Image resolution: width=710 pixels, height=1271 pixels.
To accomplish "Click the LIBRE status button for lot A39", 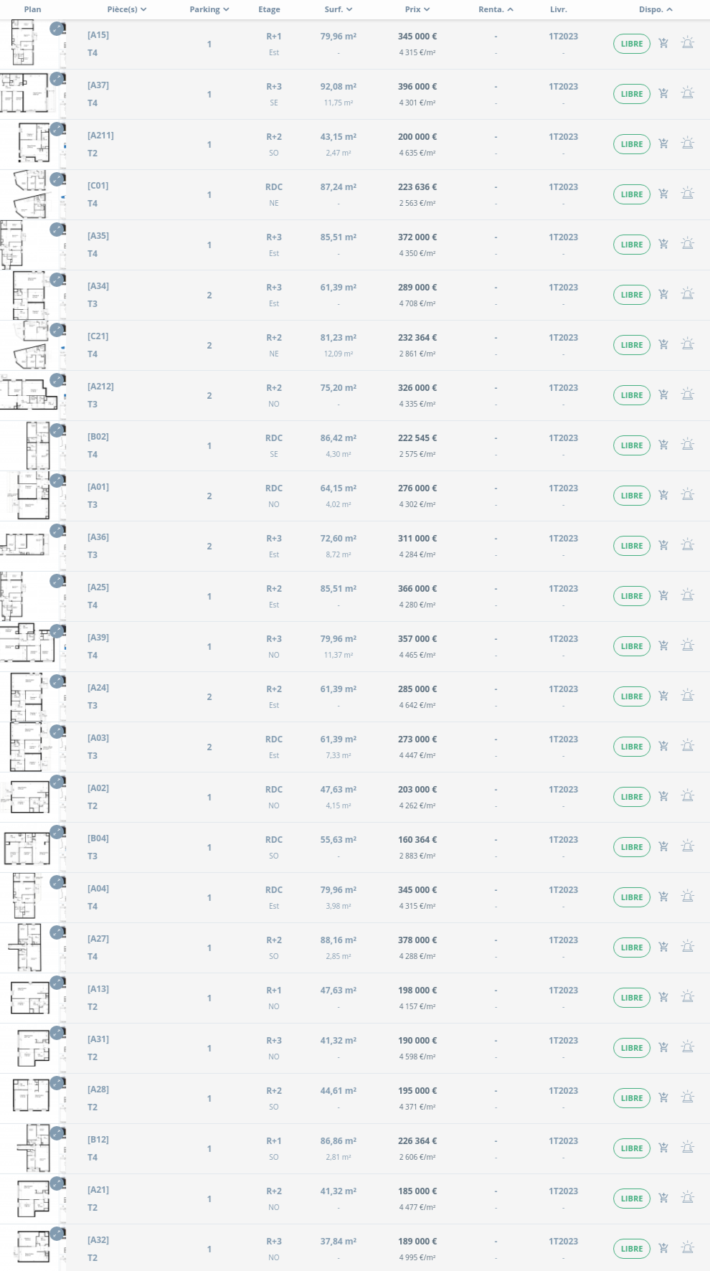I will point(631,646).
